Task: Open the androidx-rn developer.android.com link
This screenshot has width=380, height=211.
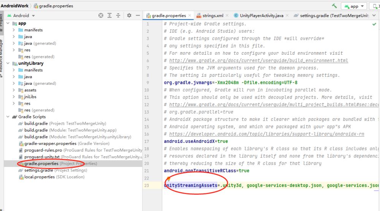Action: click(x=266, y=134)
